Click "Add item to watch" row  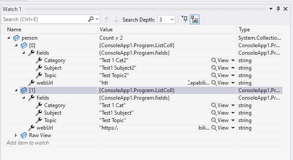pos(28,143)
